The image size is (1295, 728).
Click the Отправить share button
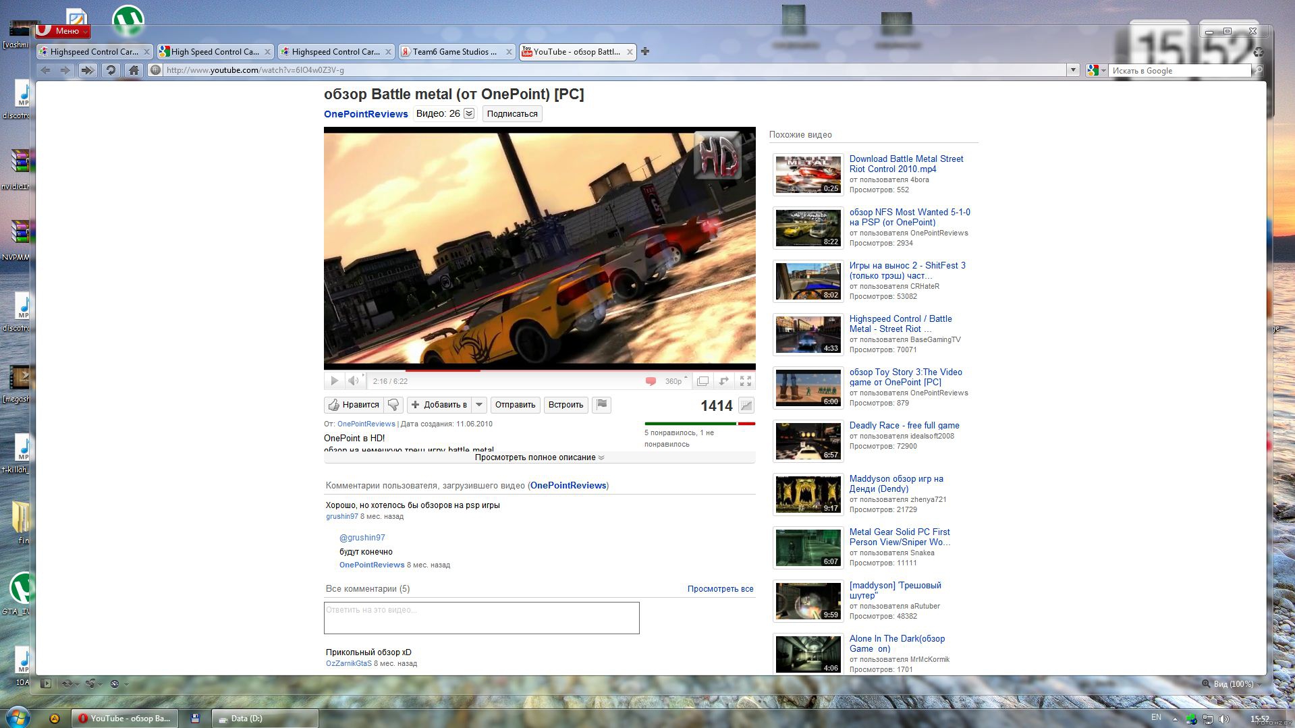coord(515,405)
